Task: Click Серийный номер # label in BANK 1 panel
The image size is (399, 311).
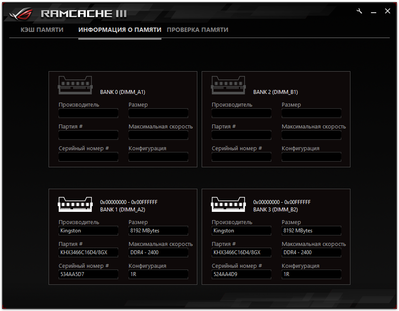Action: click(x=84, y=266)
